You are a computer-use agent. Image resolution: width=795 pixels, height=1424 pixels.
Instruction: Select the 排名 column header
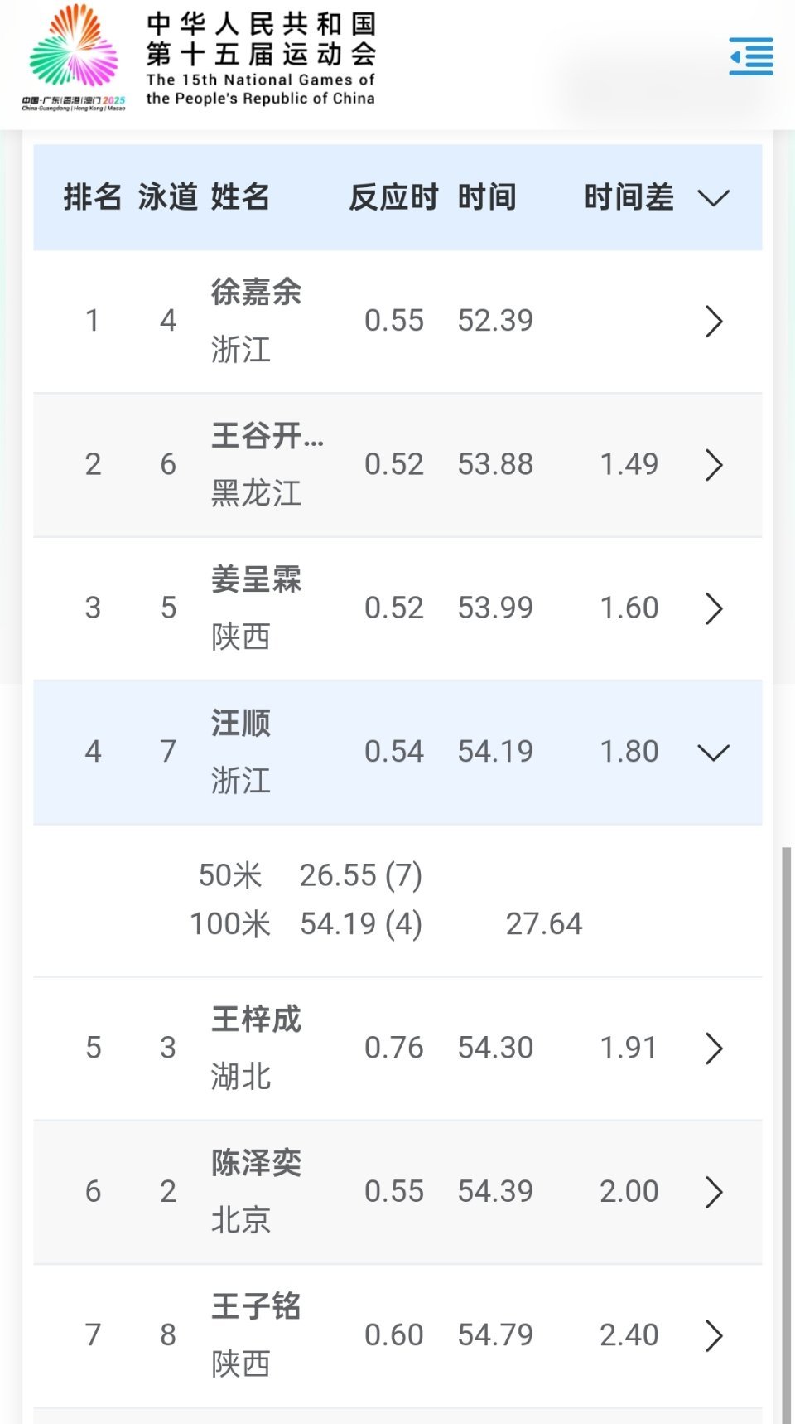(92, 197)
